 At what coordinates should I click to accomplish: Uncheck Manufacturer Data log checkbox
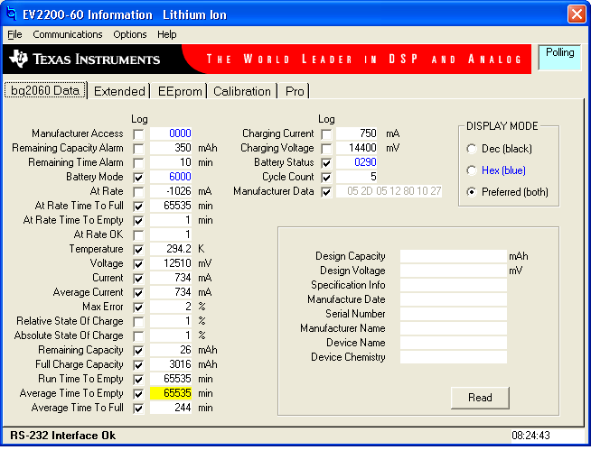click(326, 192)
